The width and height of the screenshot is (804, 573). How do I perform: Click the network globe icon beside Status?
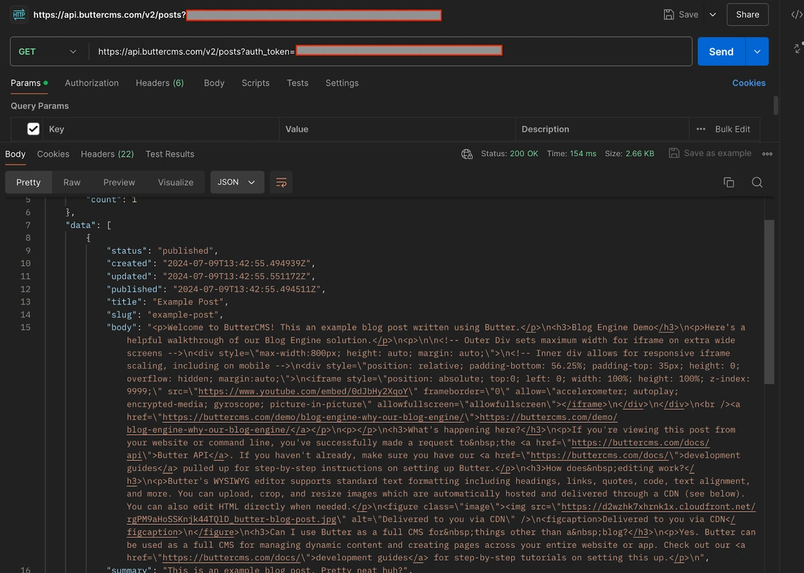pyautogui.click(x=467, y=153)
